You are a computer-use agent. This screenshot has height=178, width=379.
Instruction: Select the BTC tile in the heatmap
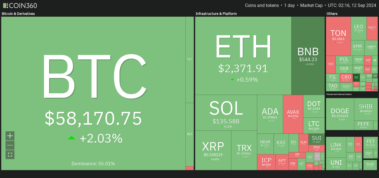[94, 93]
